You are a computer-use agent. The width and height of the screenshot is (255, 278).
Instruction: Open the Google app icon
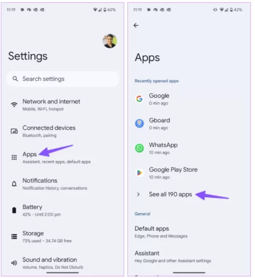click(139, 99)
